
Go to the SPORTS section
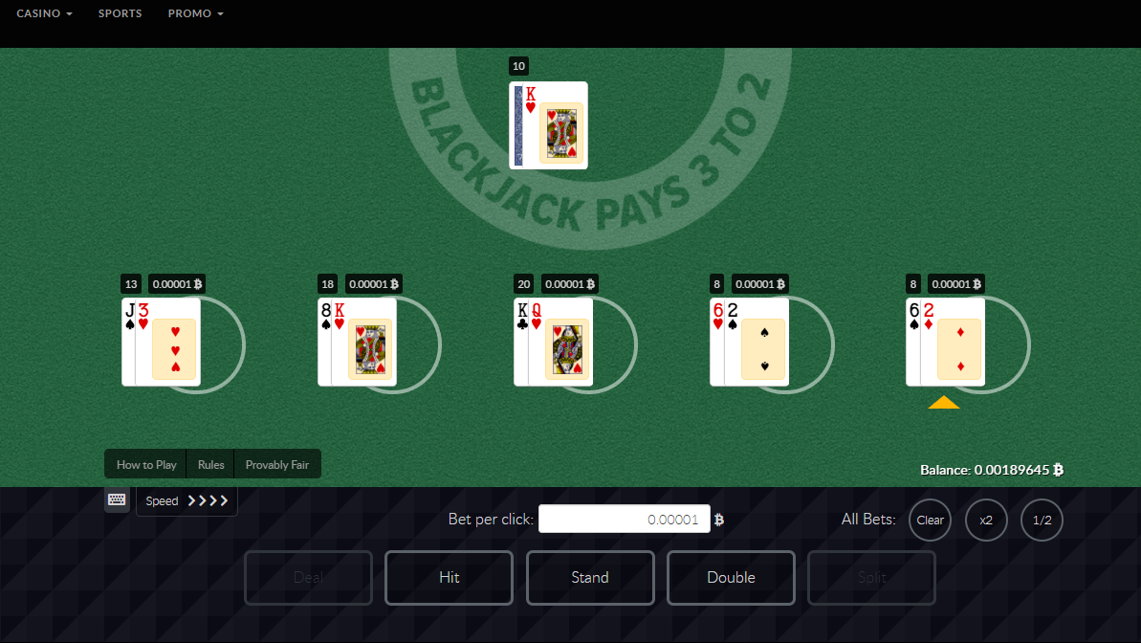(121, 13)
